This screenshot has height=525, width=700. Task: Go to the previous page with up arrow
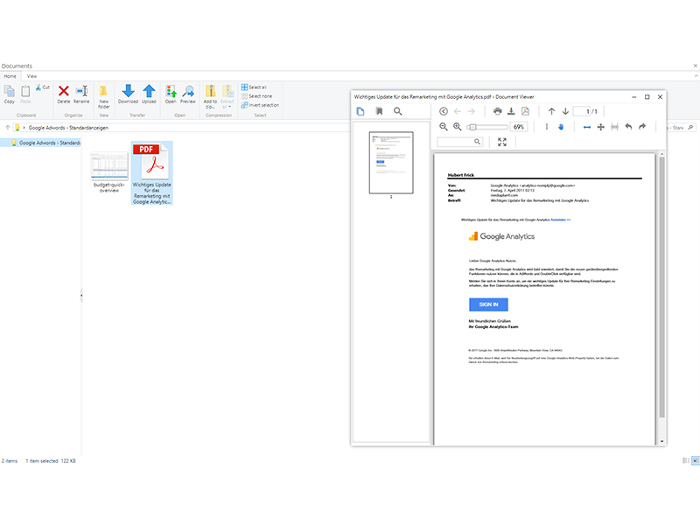(x=552, y=112)
